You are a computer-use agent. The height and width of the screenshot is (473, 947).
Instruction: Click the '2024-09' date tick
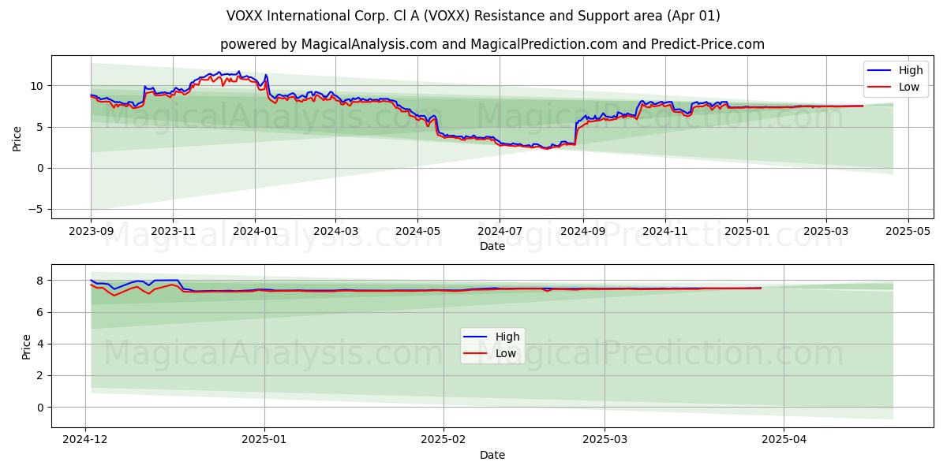583,231
